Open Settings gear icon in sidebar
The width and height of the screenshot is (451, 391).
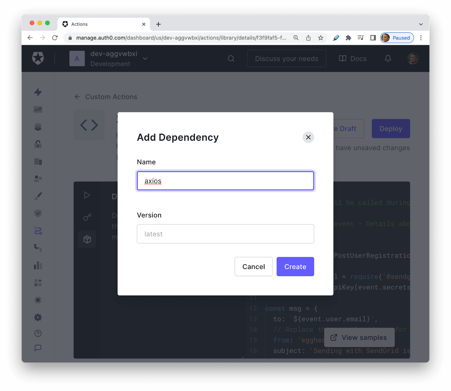(x=38, y=318)
